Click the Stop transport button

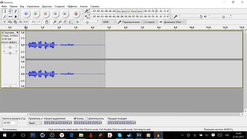46,14
